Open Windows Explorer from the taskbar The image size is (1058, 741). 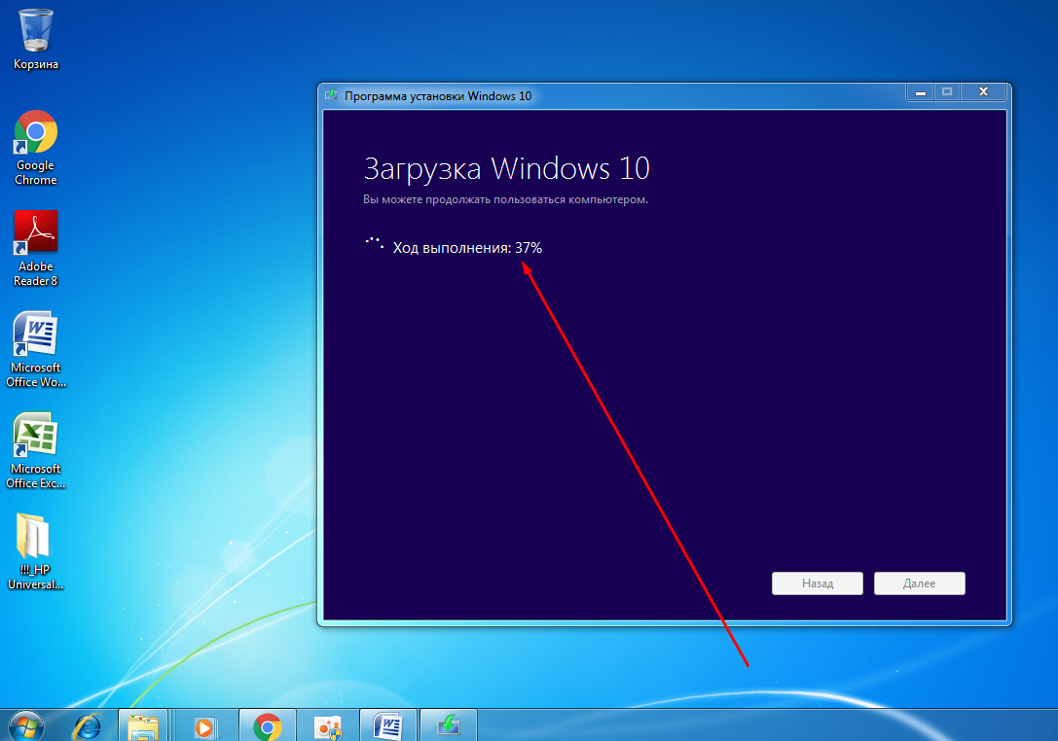[143, 726]
